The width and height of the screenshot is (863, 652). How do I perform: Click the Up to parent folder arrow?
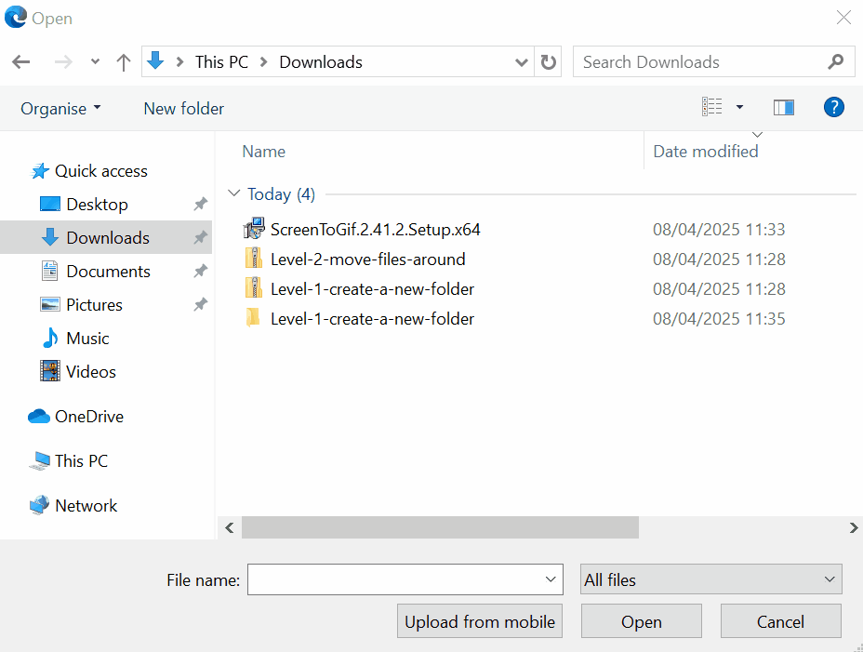[x=123, y=62]
